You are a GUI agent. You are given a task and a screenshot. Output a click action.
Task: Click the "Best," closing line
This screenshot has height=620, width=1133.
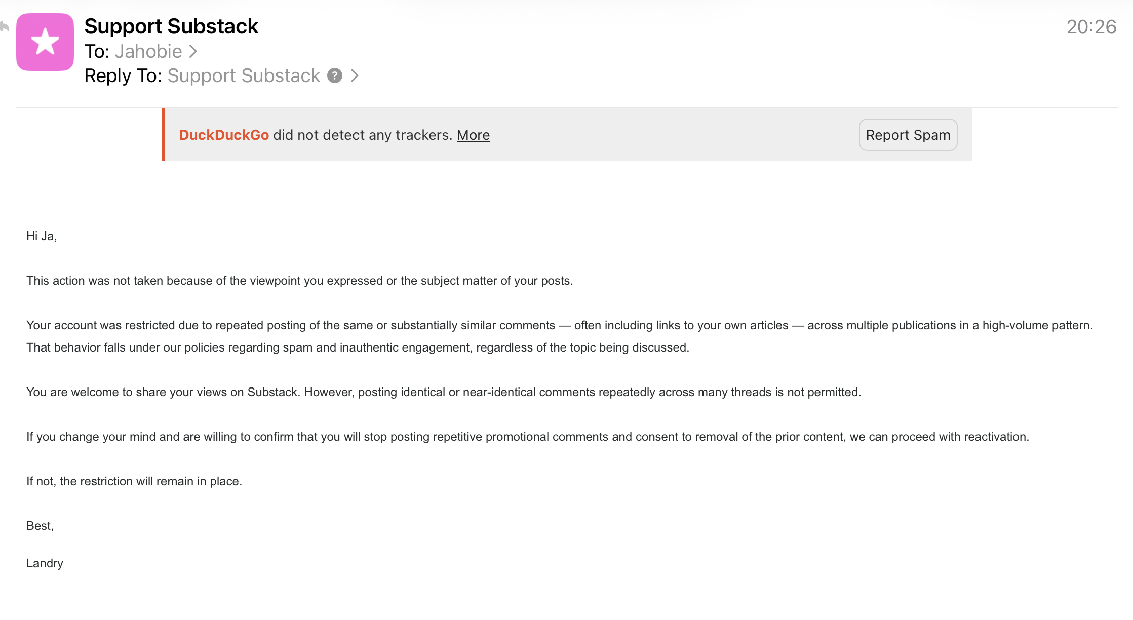40,526
